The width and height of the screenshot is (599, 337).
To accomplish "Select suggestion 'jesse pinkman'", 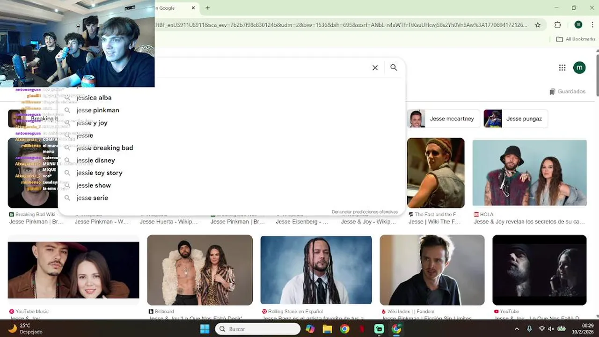I will pyautogui.click(x=232, y=110).
